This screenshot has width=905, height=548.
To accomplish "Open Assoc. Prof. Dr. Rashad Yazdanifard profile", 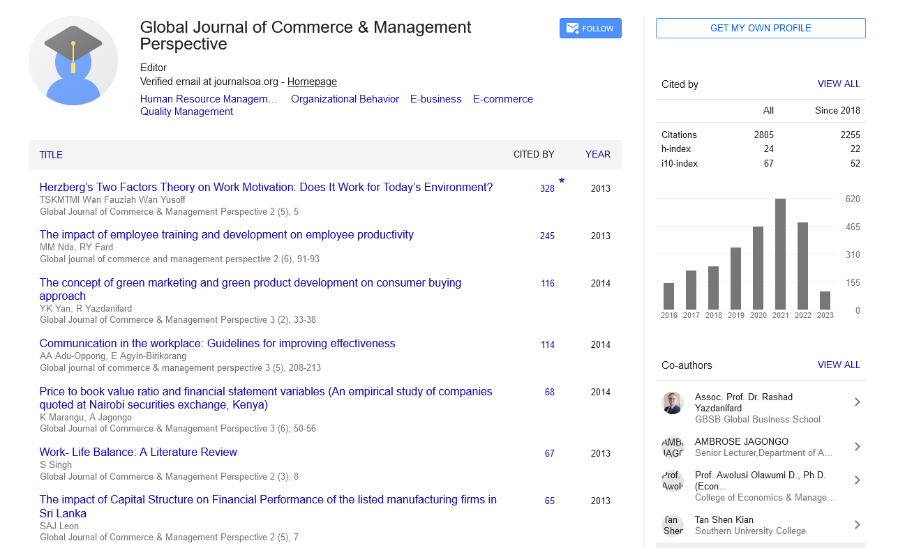I will [x=744, y=402].
